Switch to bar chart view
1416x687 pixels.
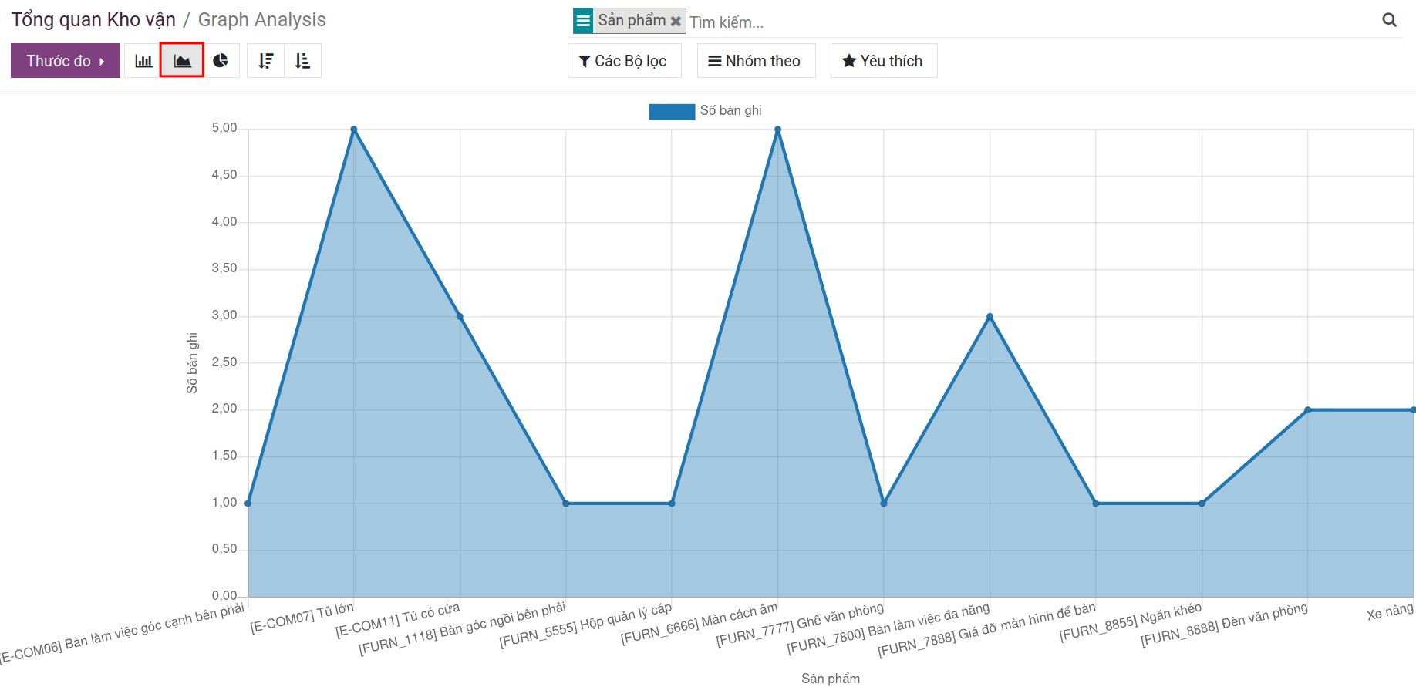[143, 61]
